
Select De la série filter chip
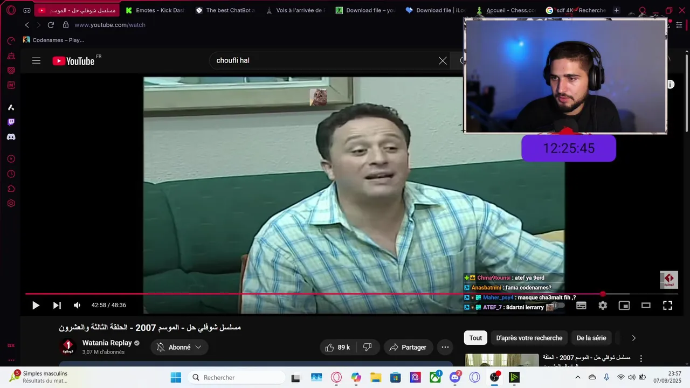coord(591,338)
